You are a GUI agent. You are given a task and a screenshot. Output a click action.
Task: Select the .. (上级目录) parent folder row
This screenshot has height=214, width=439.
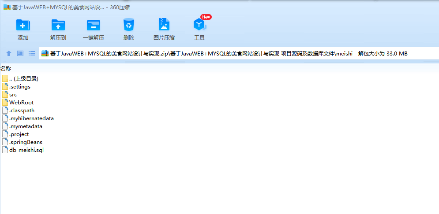point(20,79)
